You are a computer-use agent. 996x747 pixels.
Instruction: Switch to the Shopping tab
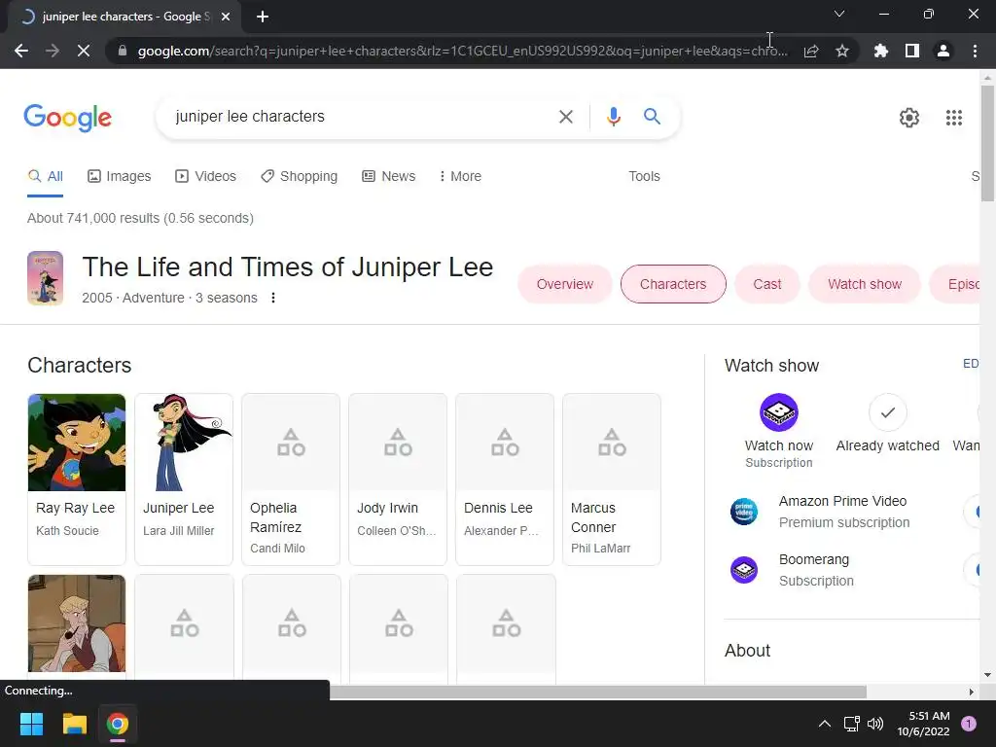point(300,177)
